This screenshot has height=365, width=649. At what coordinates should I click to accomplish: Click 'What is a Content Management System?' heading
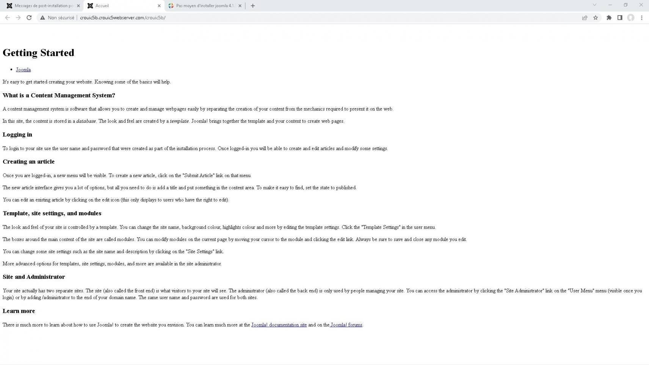(59, 95)
